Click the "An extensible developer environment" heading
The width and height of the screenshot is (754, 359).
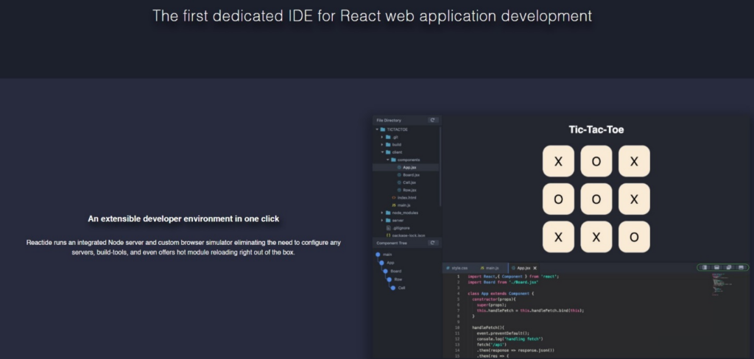point(183,218)
